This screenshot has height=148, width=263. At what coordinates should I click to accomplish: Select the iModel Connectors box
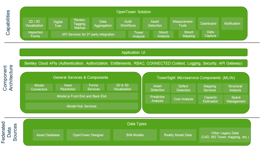point(39,87)
